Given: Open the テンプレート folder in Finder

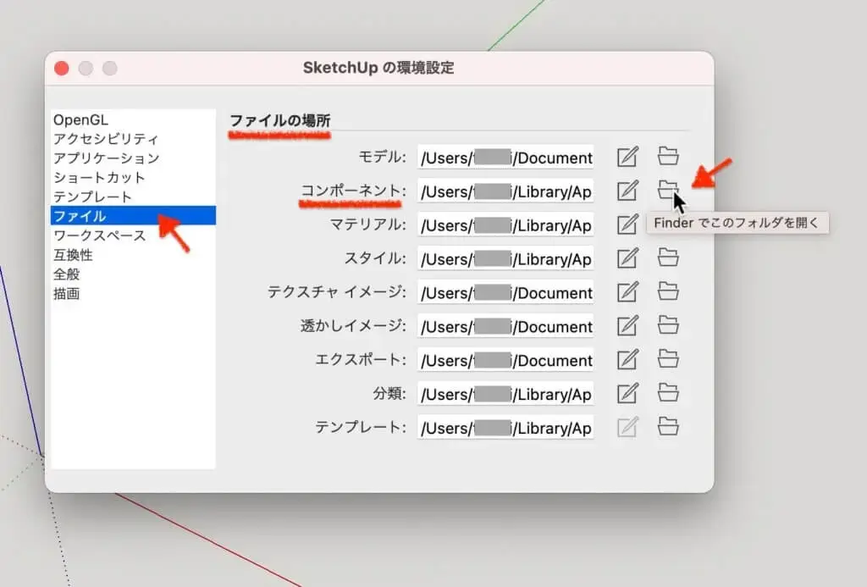Looking at the screenshot, I should tap(668, 426).
